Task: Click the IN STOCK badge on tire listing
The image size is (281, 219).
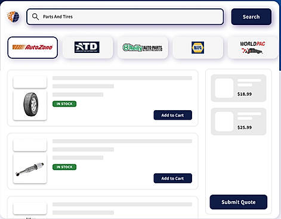Action: pos(64,104)
